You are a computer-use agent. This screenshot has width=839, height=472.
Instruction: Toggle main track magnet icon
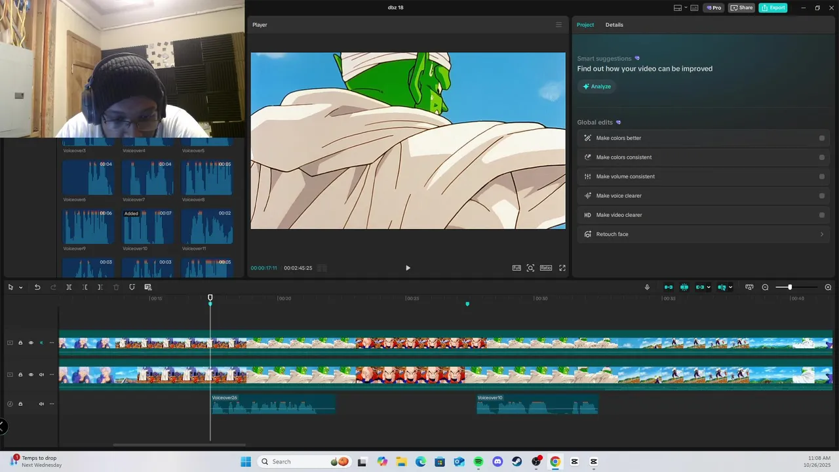coord(669,287)
